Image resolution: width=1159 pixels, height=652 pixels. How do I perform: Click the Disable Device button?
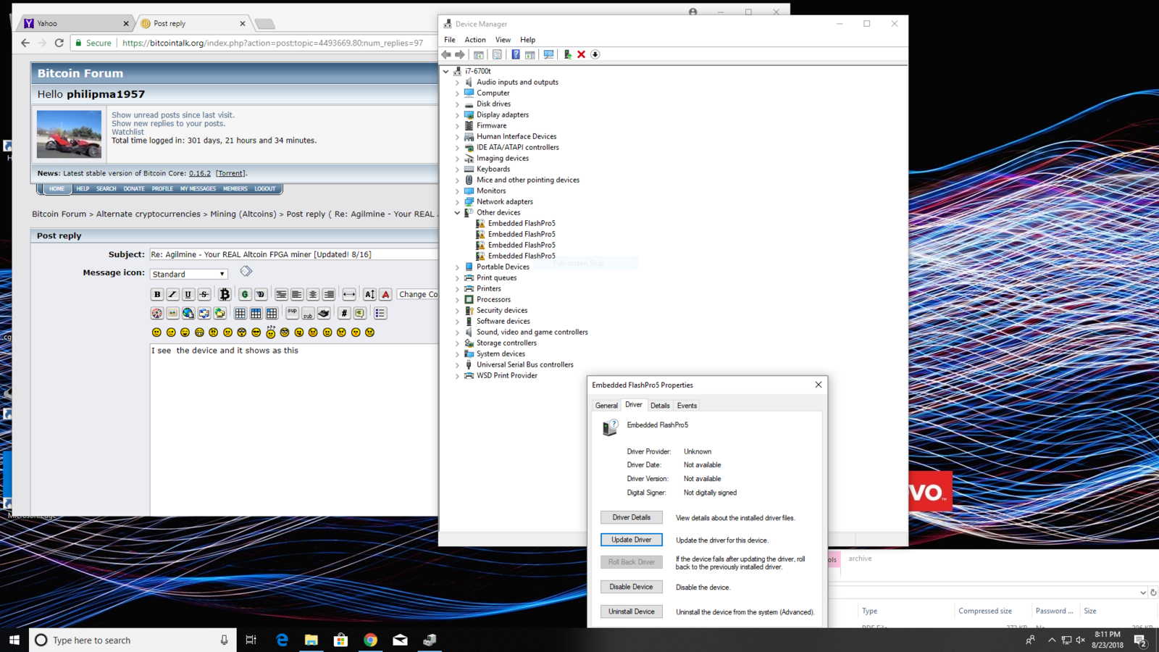pyautogui.click(x=631, y=587)
